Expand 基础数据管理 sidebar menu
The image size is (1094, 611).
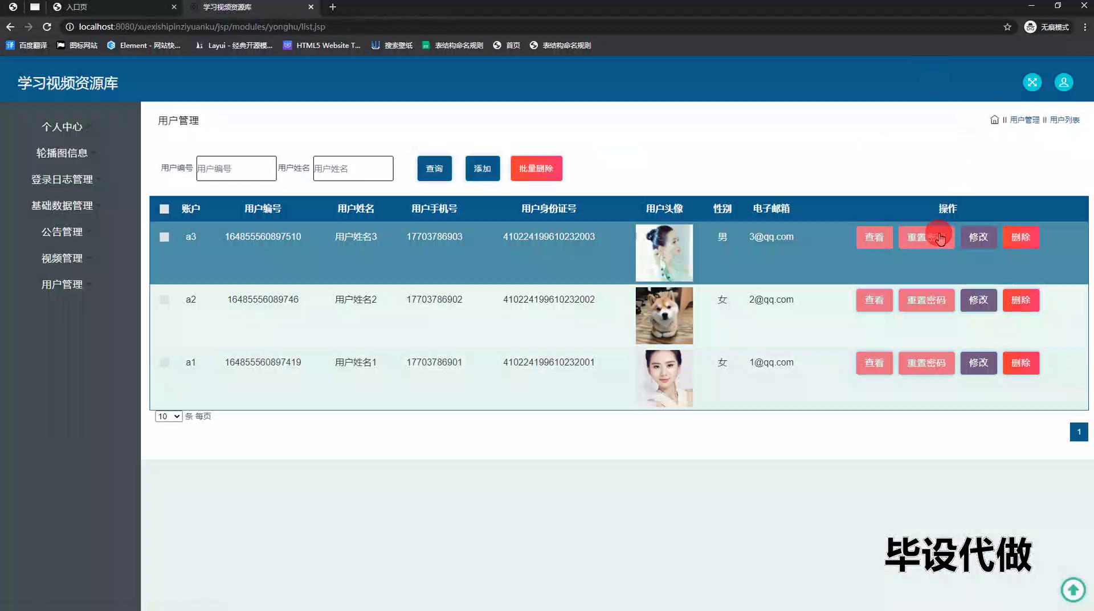(x=62, y=205)
